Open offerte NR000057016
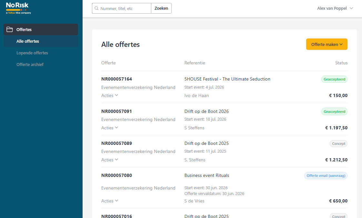The image size is (362, 218). coord(116,216)
